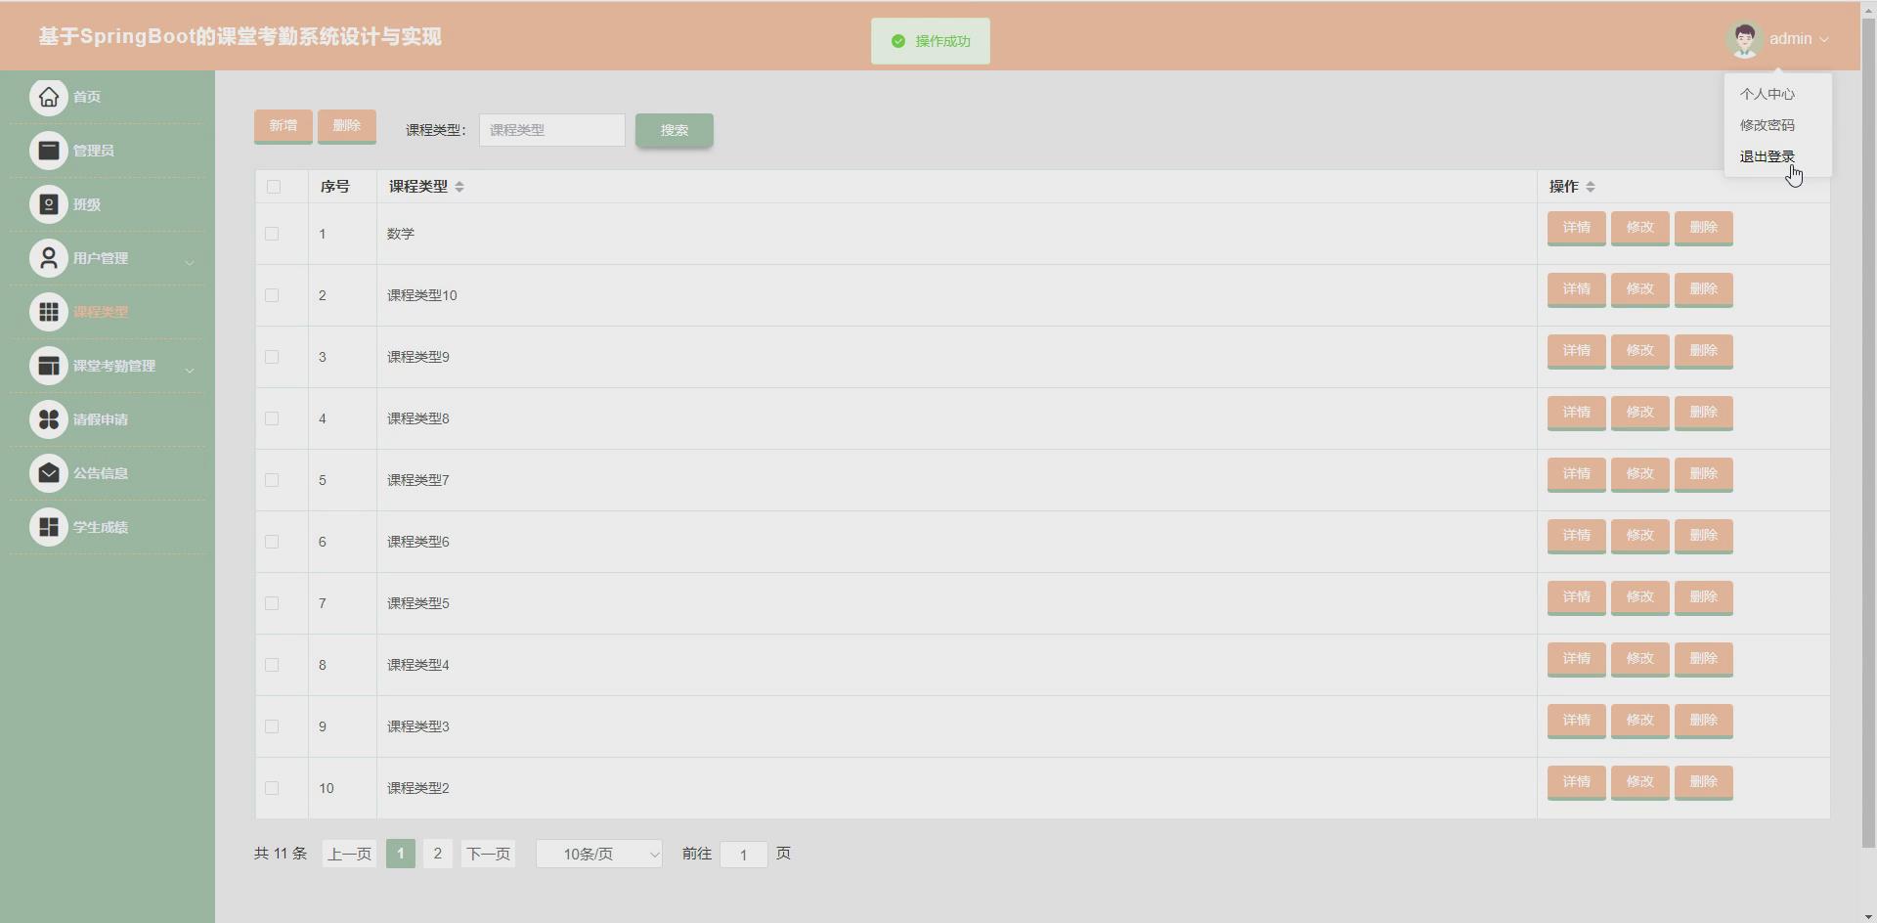Check the box for 课程类型7
Image resolution: width=1877 pixels, height=923 pixels.
(x=272, y=480)
